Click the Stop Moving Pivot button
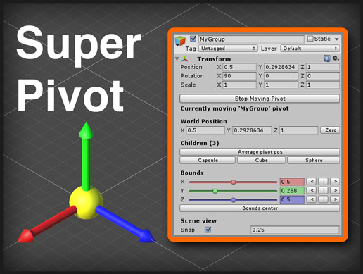 pos(260,99)
